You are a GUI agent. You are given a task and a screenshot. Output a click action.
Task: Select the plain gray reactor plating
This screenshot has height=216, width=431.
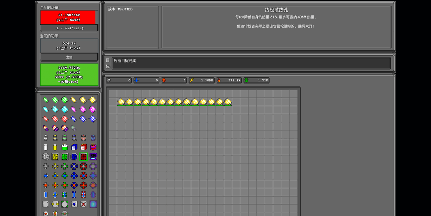[x=46, y=204]
